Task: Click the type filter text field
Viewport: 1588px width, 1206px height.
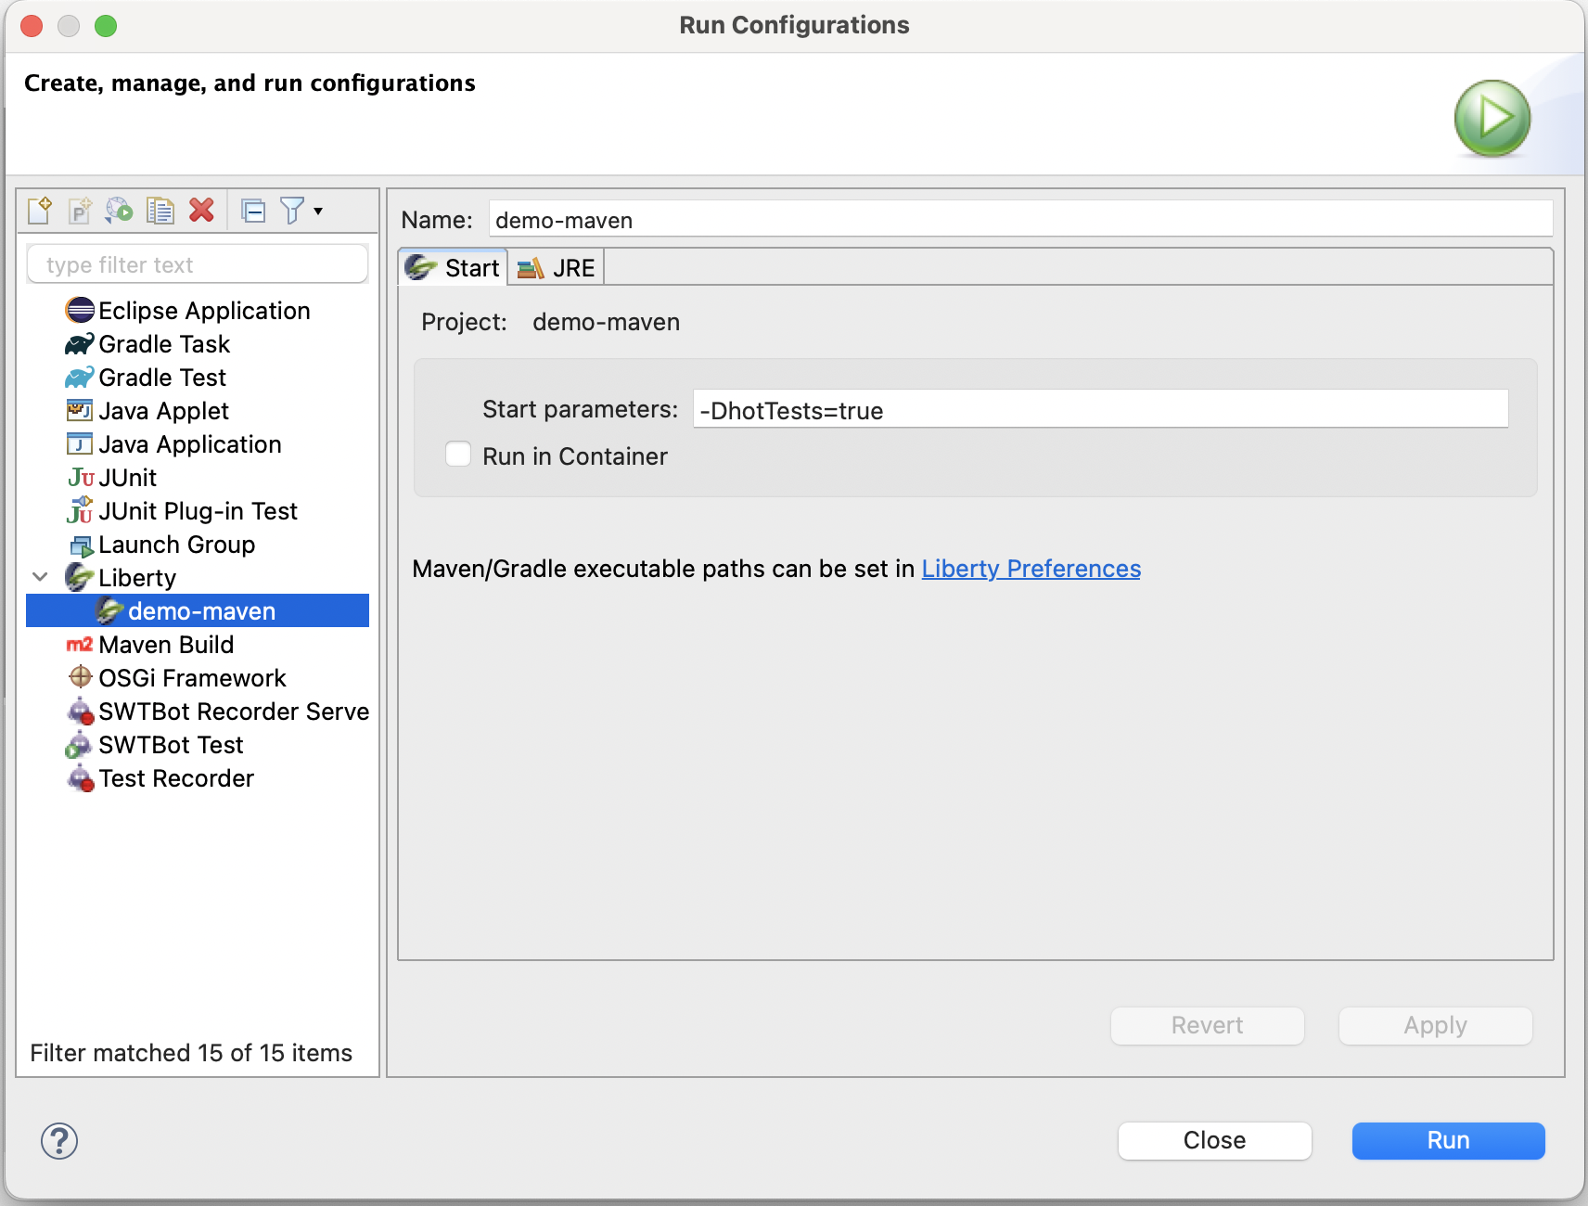Action: (198, 264)
